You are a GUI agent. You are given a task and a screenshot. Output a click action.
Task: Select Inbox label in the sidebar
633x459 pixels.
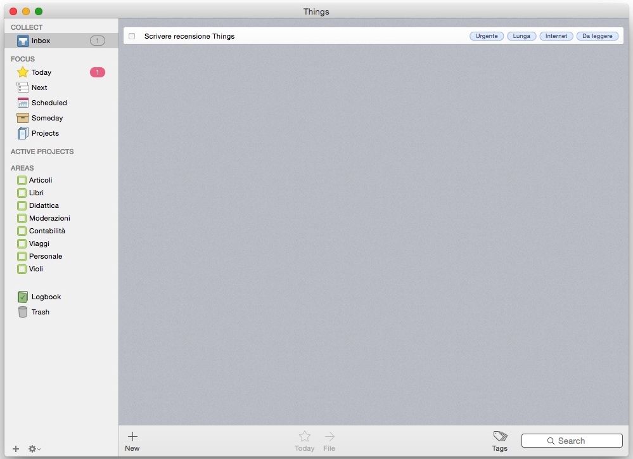coord(41,41)
